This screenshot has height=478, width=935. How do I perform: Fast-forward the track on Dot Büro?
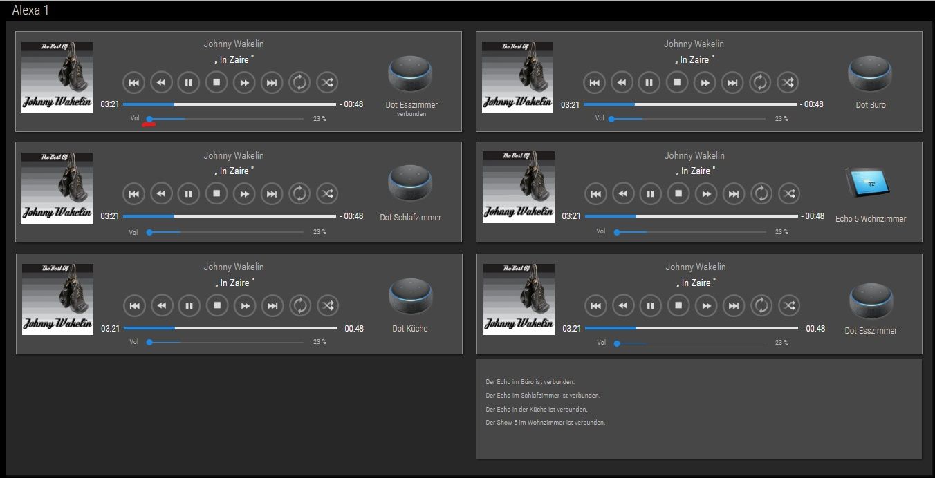(x=705, y=83)
